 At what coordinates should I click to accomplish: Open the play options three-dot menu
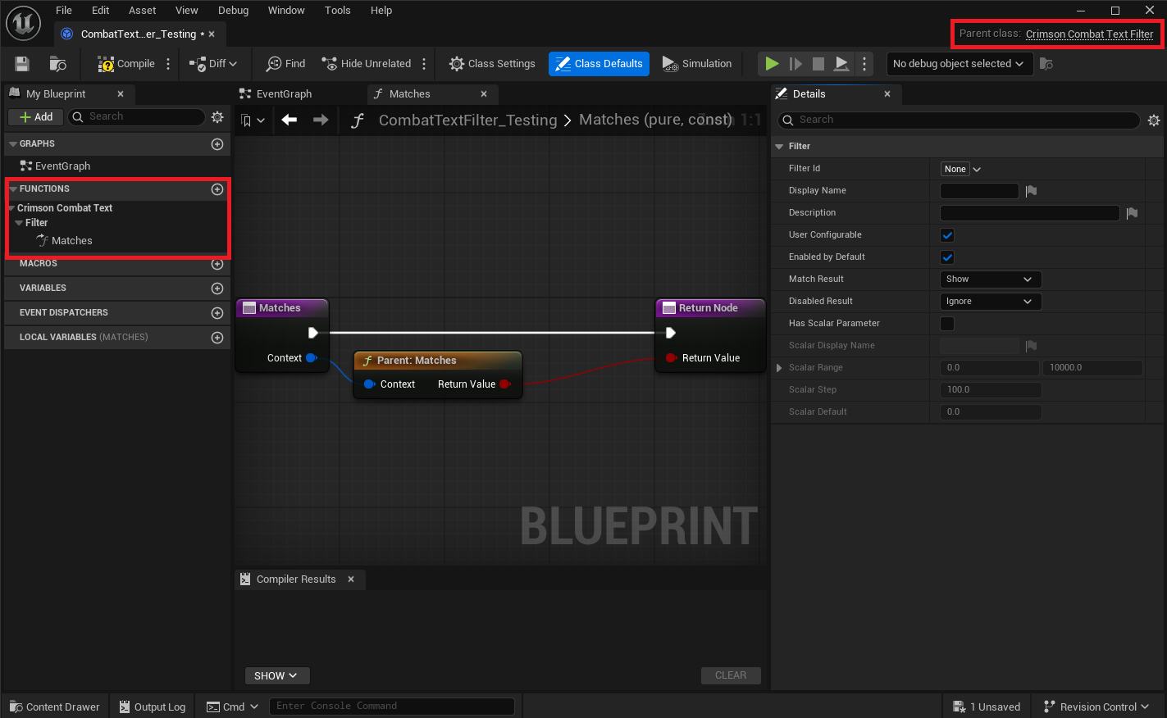pos(864,64)
